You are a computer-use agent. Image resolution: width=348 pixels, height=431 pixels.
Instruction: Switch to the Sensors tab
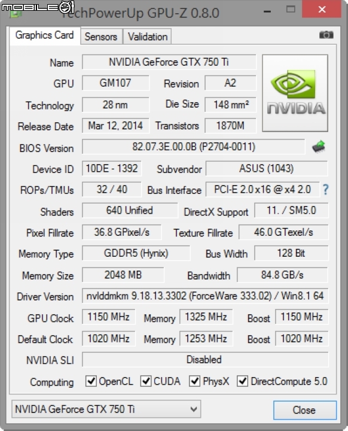(x=101, y=37)
